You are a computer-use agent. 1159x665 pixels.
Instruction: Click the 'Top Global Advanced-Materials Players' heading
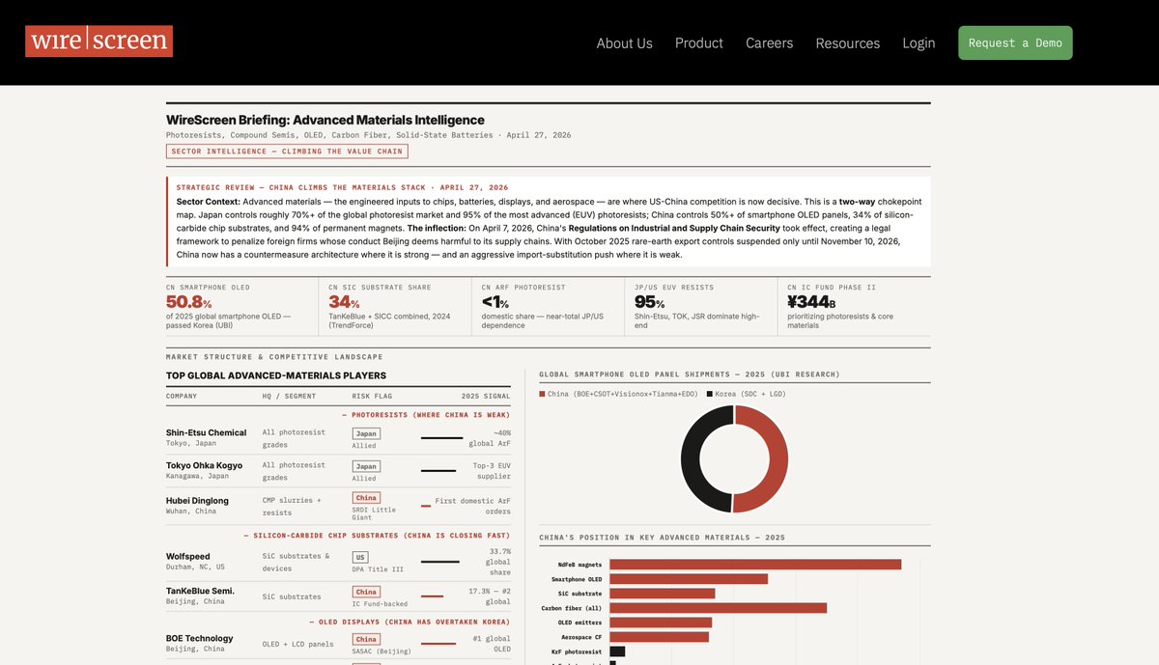tap(276, 375)
